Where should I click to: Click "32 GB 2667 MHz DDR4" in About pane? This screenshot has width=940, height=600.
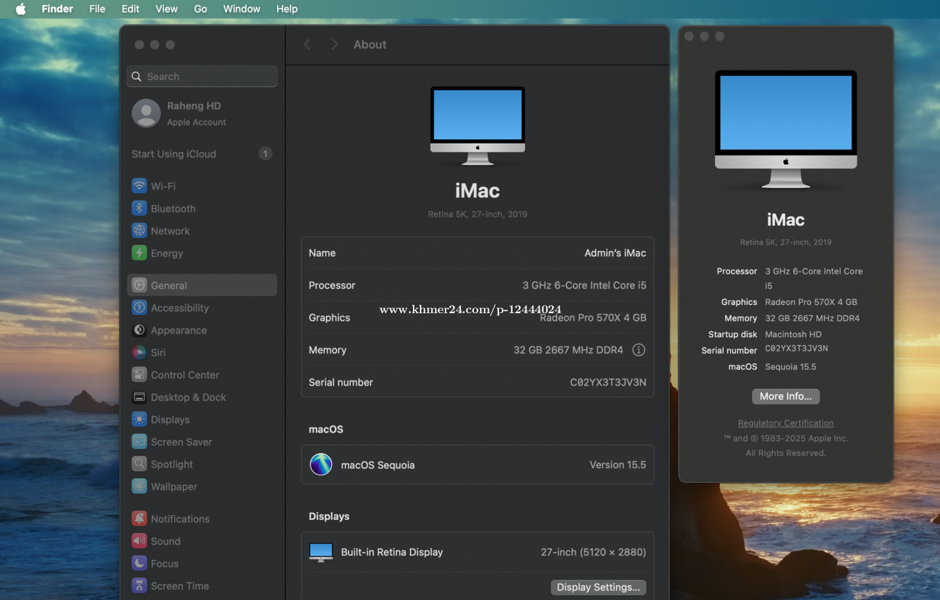pos(568,350)
